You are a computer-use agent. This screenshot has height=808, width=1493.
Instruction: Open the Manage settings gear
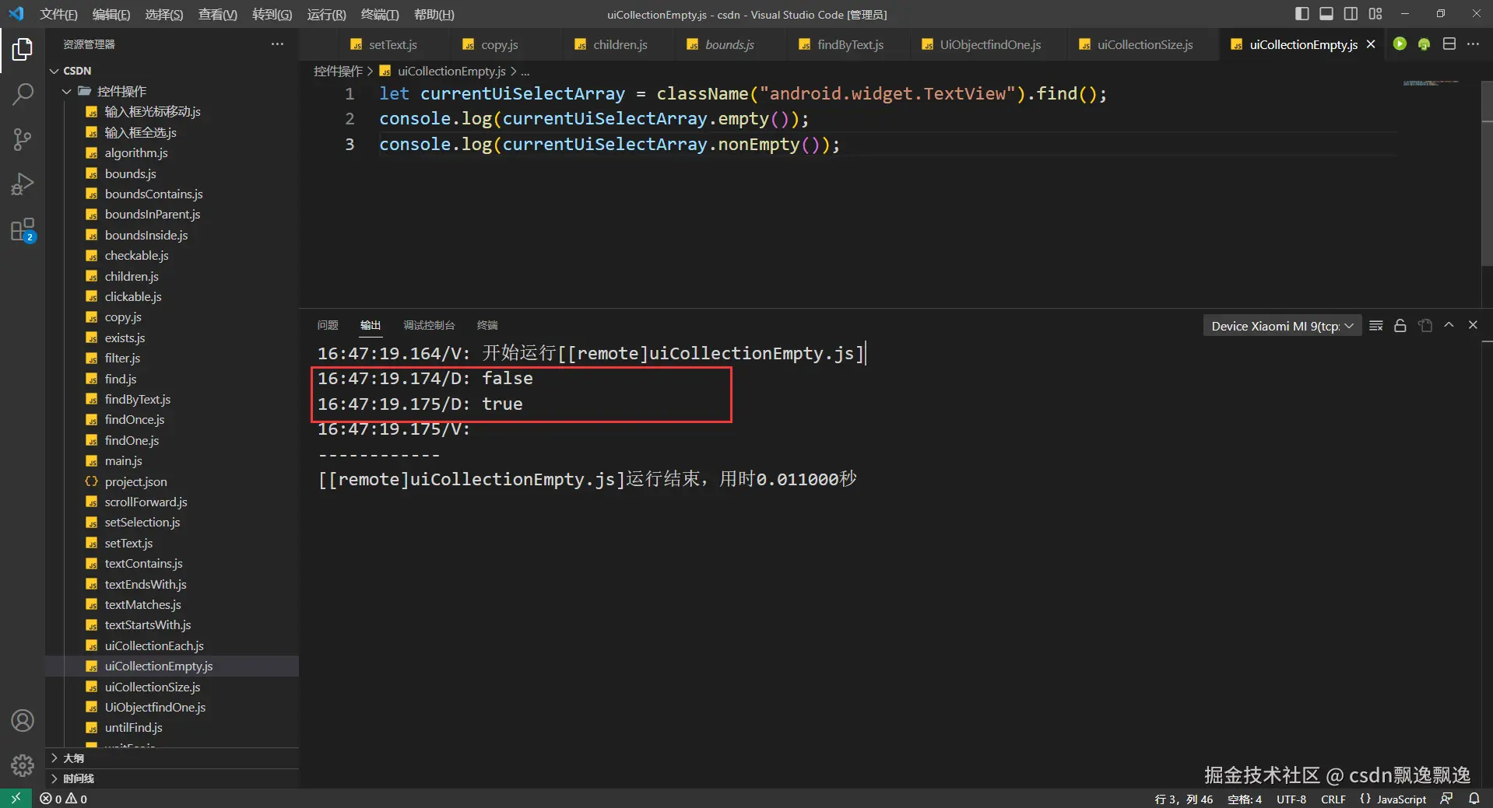pyautogui.click(x=23, y=766)
